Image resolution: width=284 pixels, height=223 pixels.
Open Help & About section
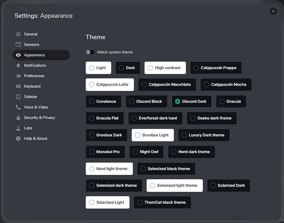click(41, 139)
